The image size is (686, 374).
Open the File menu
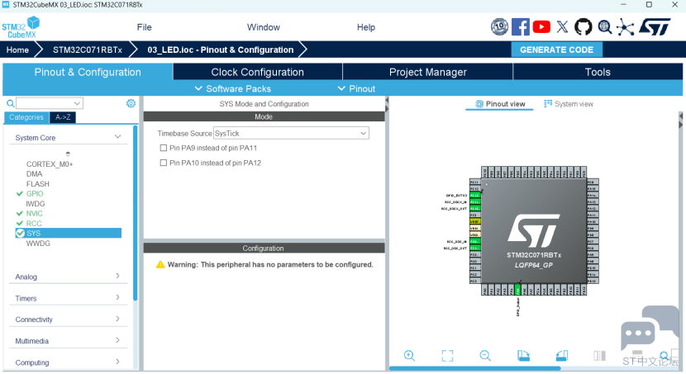pyautogui.click(x=144, y=27)
